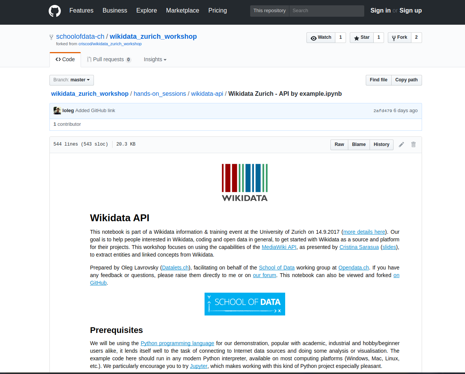Click the Find file button

tap(379, 80)
